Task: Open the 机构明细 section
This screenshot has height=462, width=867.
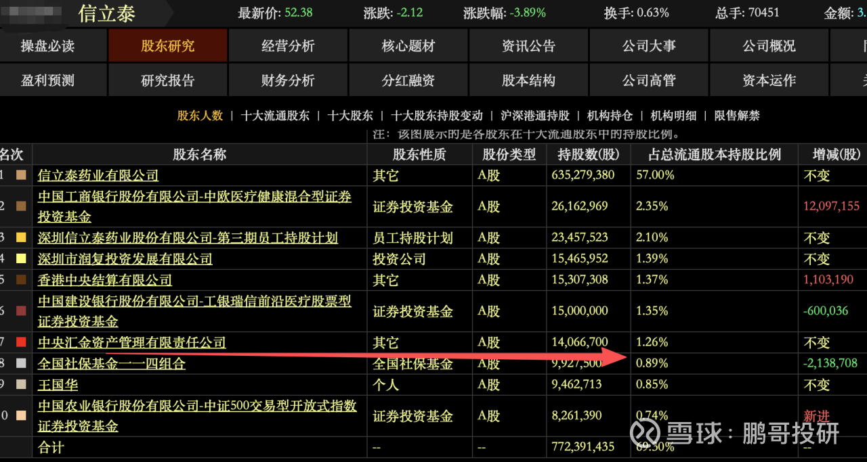Action: tap(673, 116)
